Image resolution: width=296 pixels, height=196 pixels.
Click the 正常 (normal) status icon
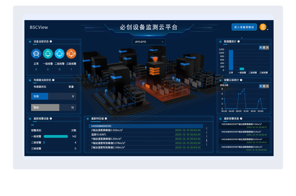[36, 53]
